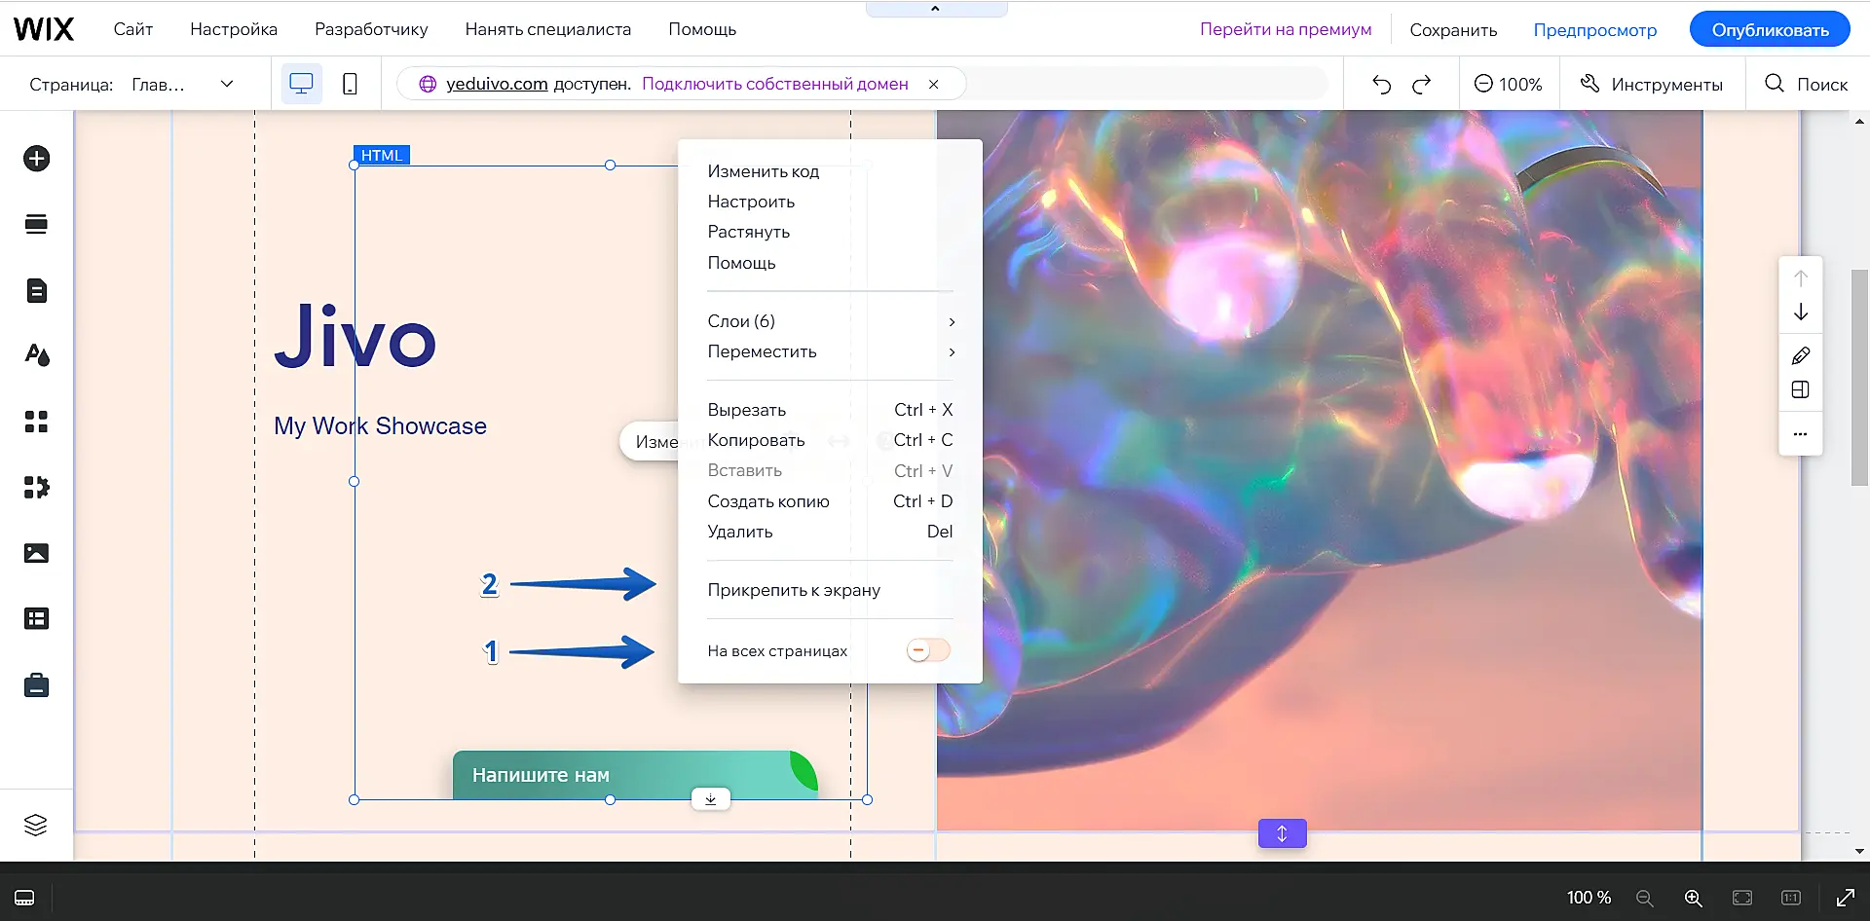Open the Add Apps puzzle icon
Image resolution: width=1870 pixels, height=921 pixels.
[x=37, y=487]
